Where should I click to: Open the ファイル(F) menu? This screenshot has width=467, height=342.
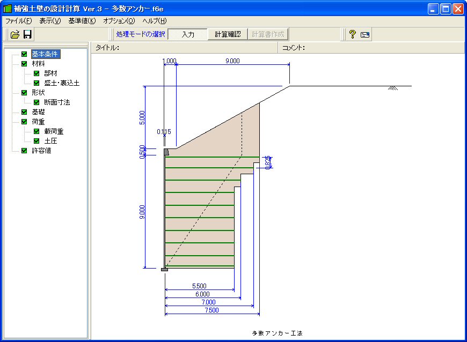[x=18, y=21]
